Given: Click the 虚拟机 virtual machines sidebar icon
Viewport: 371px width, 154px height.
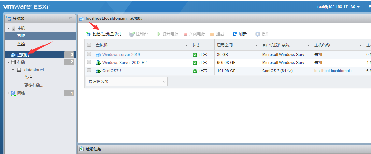Looking at the screenshot, I should [x=13, y=55].
